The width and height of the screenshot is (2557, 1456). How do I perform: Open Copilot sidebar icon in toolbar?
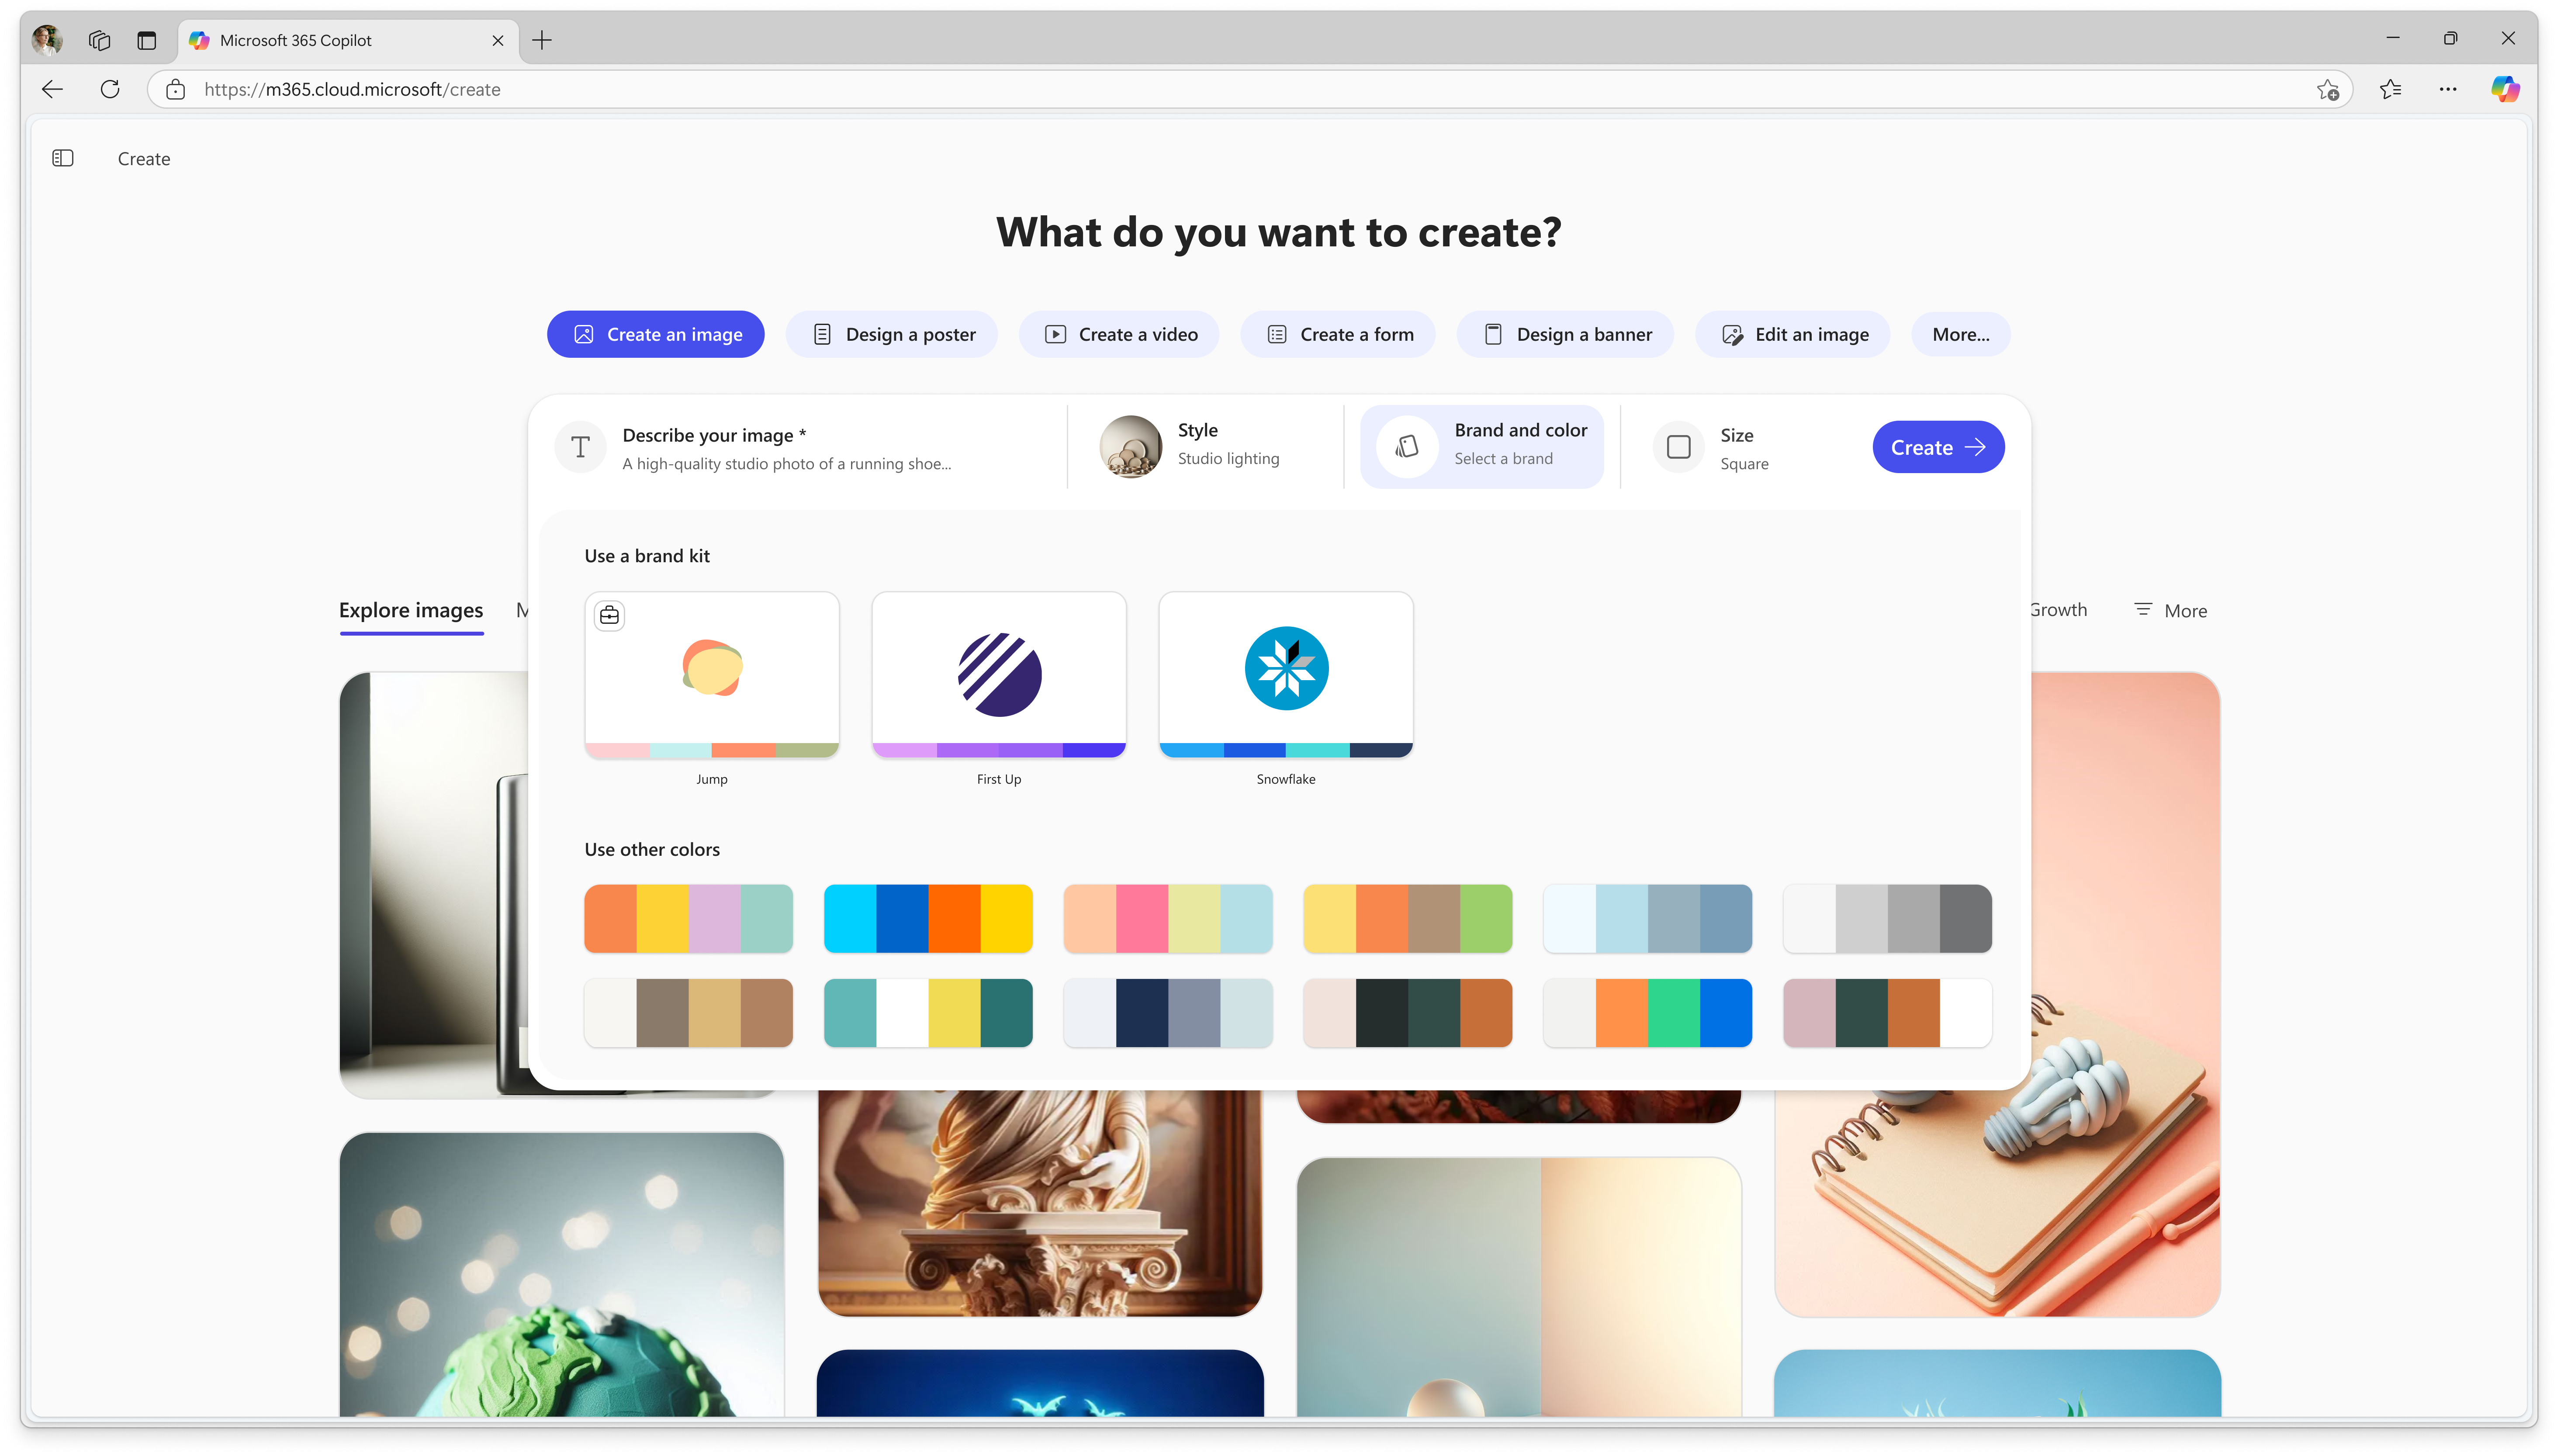click(2504, 89)
